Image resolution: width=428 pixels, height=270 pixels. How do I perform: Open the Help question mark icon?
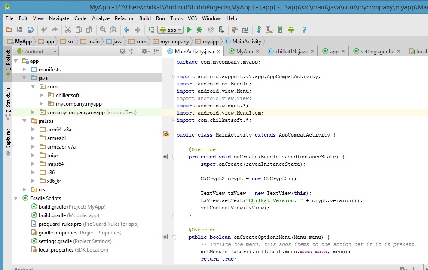pyautogui.click(x=304, y=30)
